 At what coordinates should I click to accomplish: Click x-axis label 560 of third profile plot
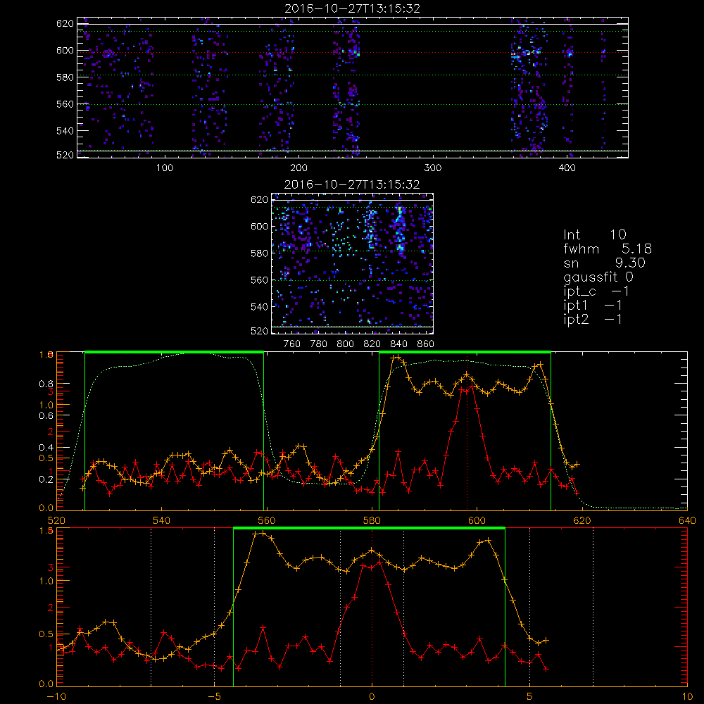coord(267,520)
